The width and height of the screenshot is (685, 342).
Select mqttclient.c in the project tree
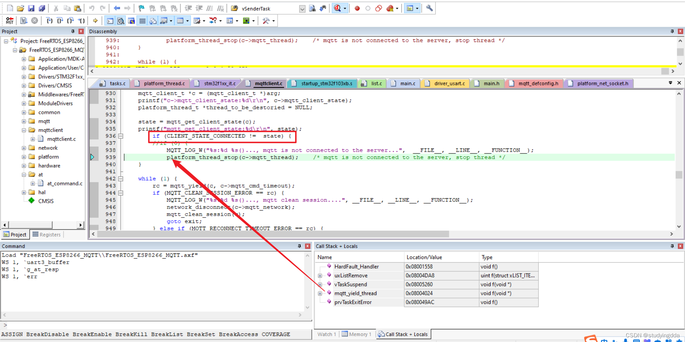point(61,139)
